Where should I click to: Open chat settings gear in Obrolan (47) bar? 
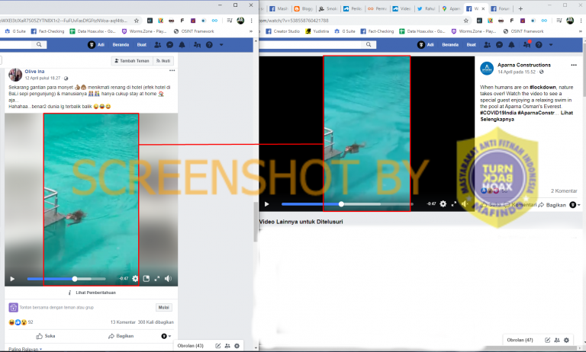(x=566, y=340)
